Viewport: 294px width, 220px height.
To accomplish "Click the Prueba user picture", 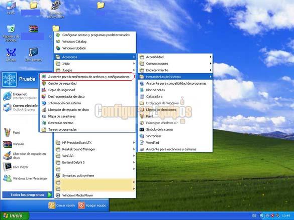I will pyautogui.click(x=9, y=80).
